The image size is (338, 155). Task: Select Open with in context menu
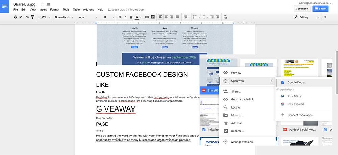pyautogui.click(x=247, y=81)
